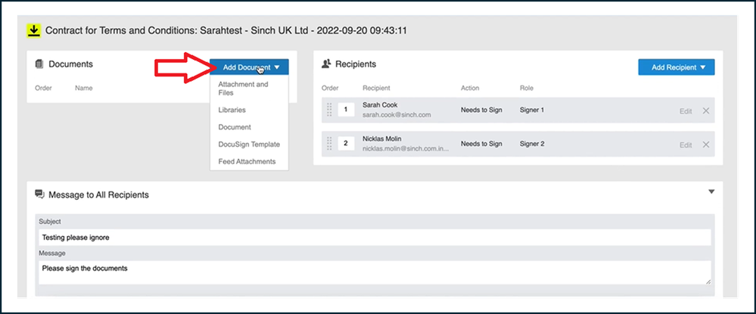This screenshot has width=756, height=314.
Task: Click Needs to Sign for Signer 2
Action: click(x=481, y=143)
